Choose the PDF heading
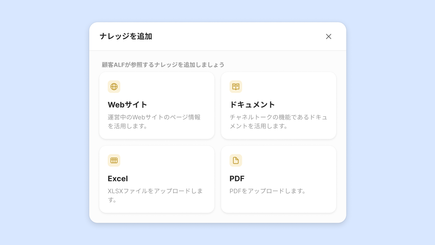This screenshot has height=245, width=435. [x=237, y=179]
